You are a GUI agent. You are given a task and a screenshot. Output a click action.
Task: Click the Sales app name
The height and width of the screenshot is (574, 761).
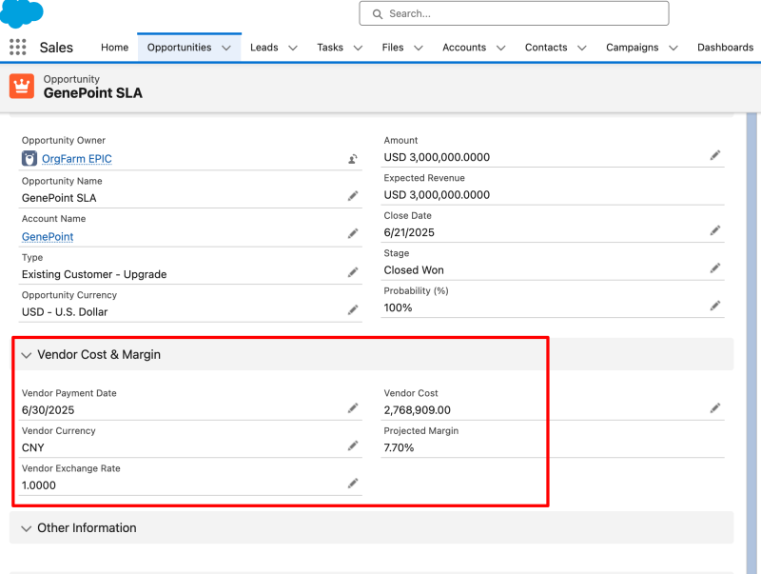coord(56,48)
